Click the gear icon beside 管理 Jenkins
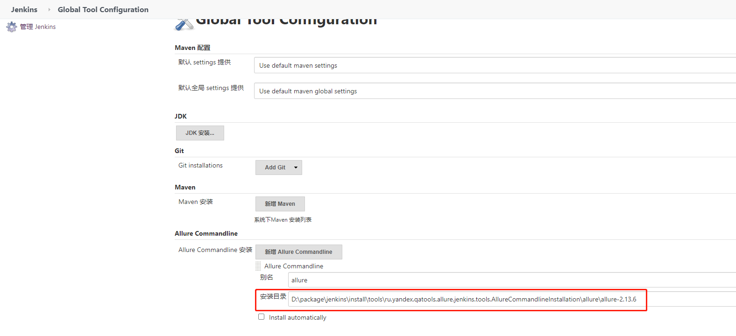 point(12,27)
